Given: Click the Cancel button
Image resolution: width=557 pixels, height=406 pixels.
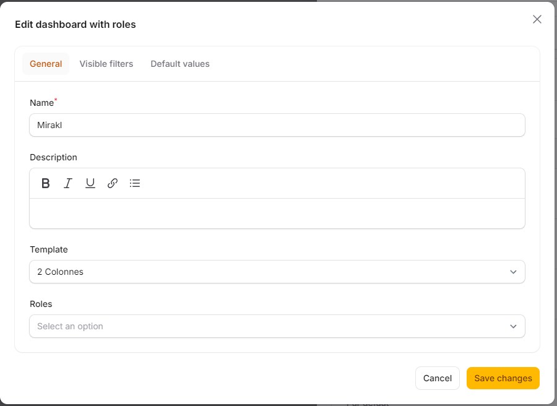Looking at the screenshot, I should click(437, 378).
